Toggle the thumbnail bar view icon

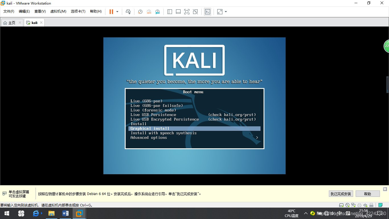pos(178,12)
